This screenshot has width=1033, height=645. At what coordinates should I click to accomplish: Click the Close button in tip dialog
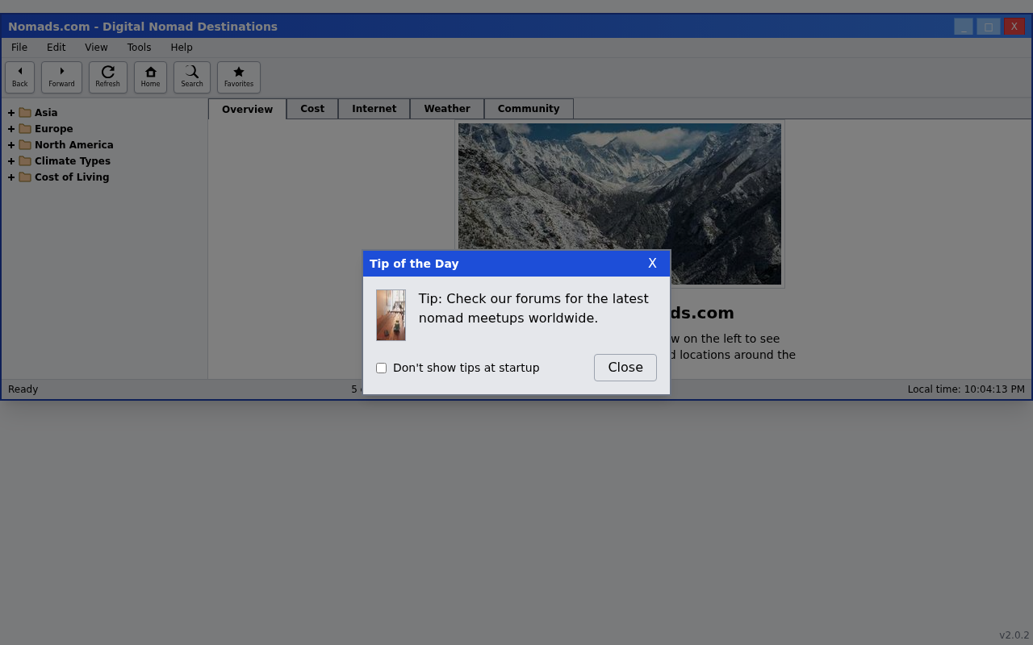(625, 368)
